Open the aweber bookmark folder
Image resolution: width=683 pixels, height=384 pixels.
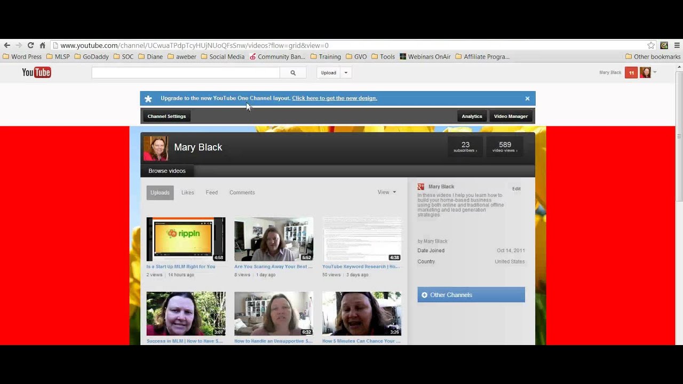182,57
